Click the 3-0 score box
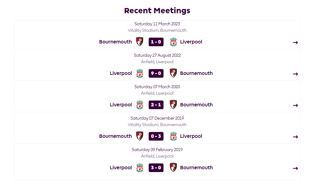Viewport: 323px width, 185px height. tap(156, 168)
